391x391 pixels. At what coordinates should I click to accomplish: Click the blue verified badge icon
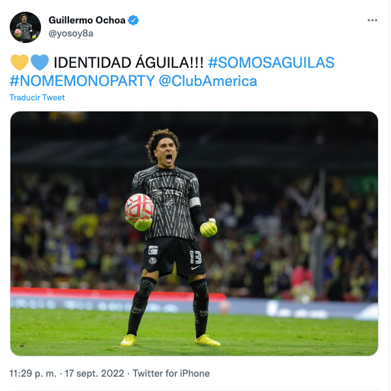coord(134,20)
